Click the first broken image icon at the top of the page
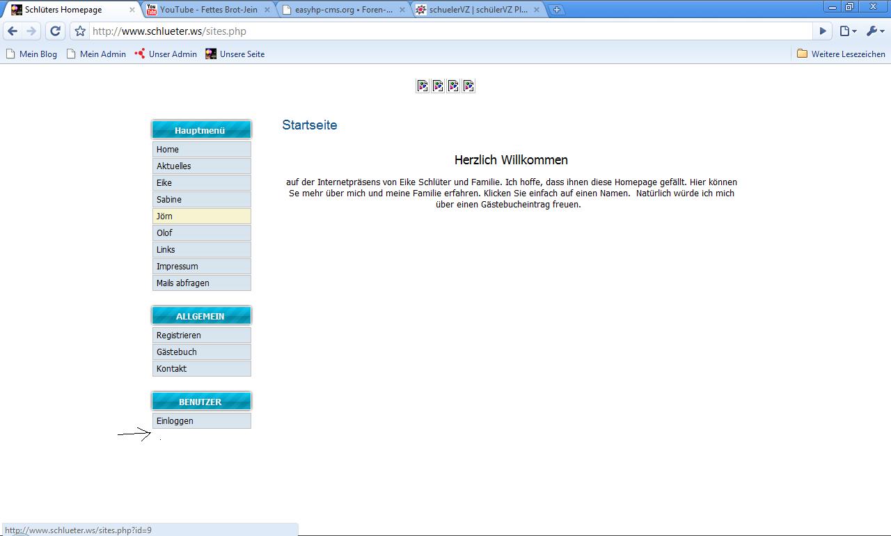The width and height of the screenshot is (891, 536). (423, 86)
